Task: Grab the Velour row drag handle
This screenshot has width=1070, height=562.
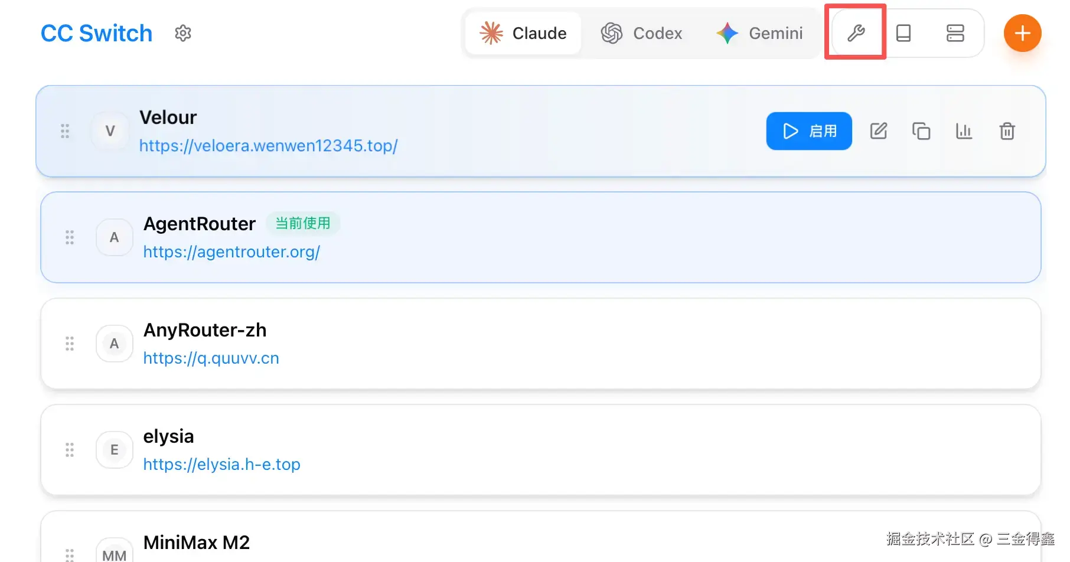Action: [65, 131]
